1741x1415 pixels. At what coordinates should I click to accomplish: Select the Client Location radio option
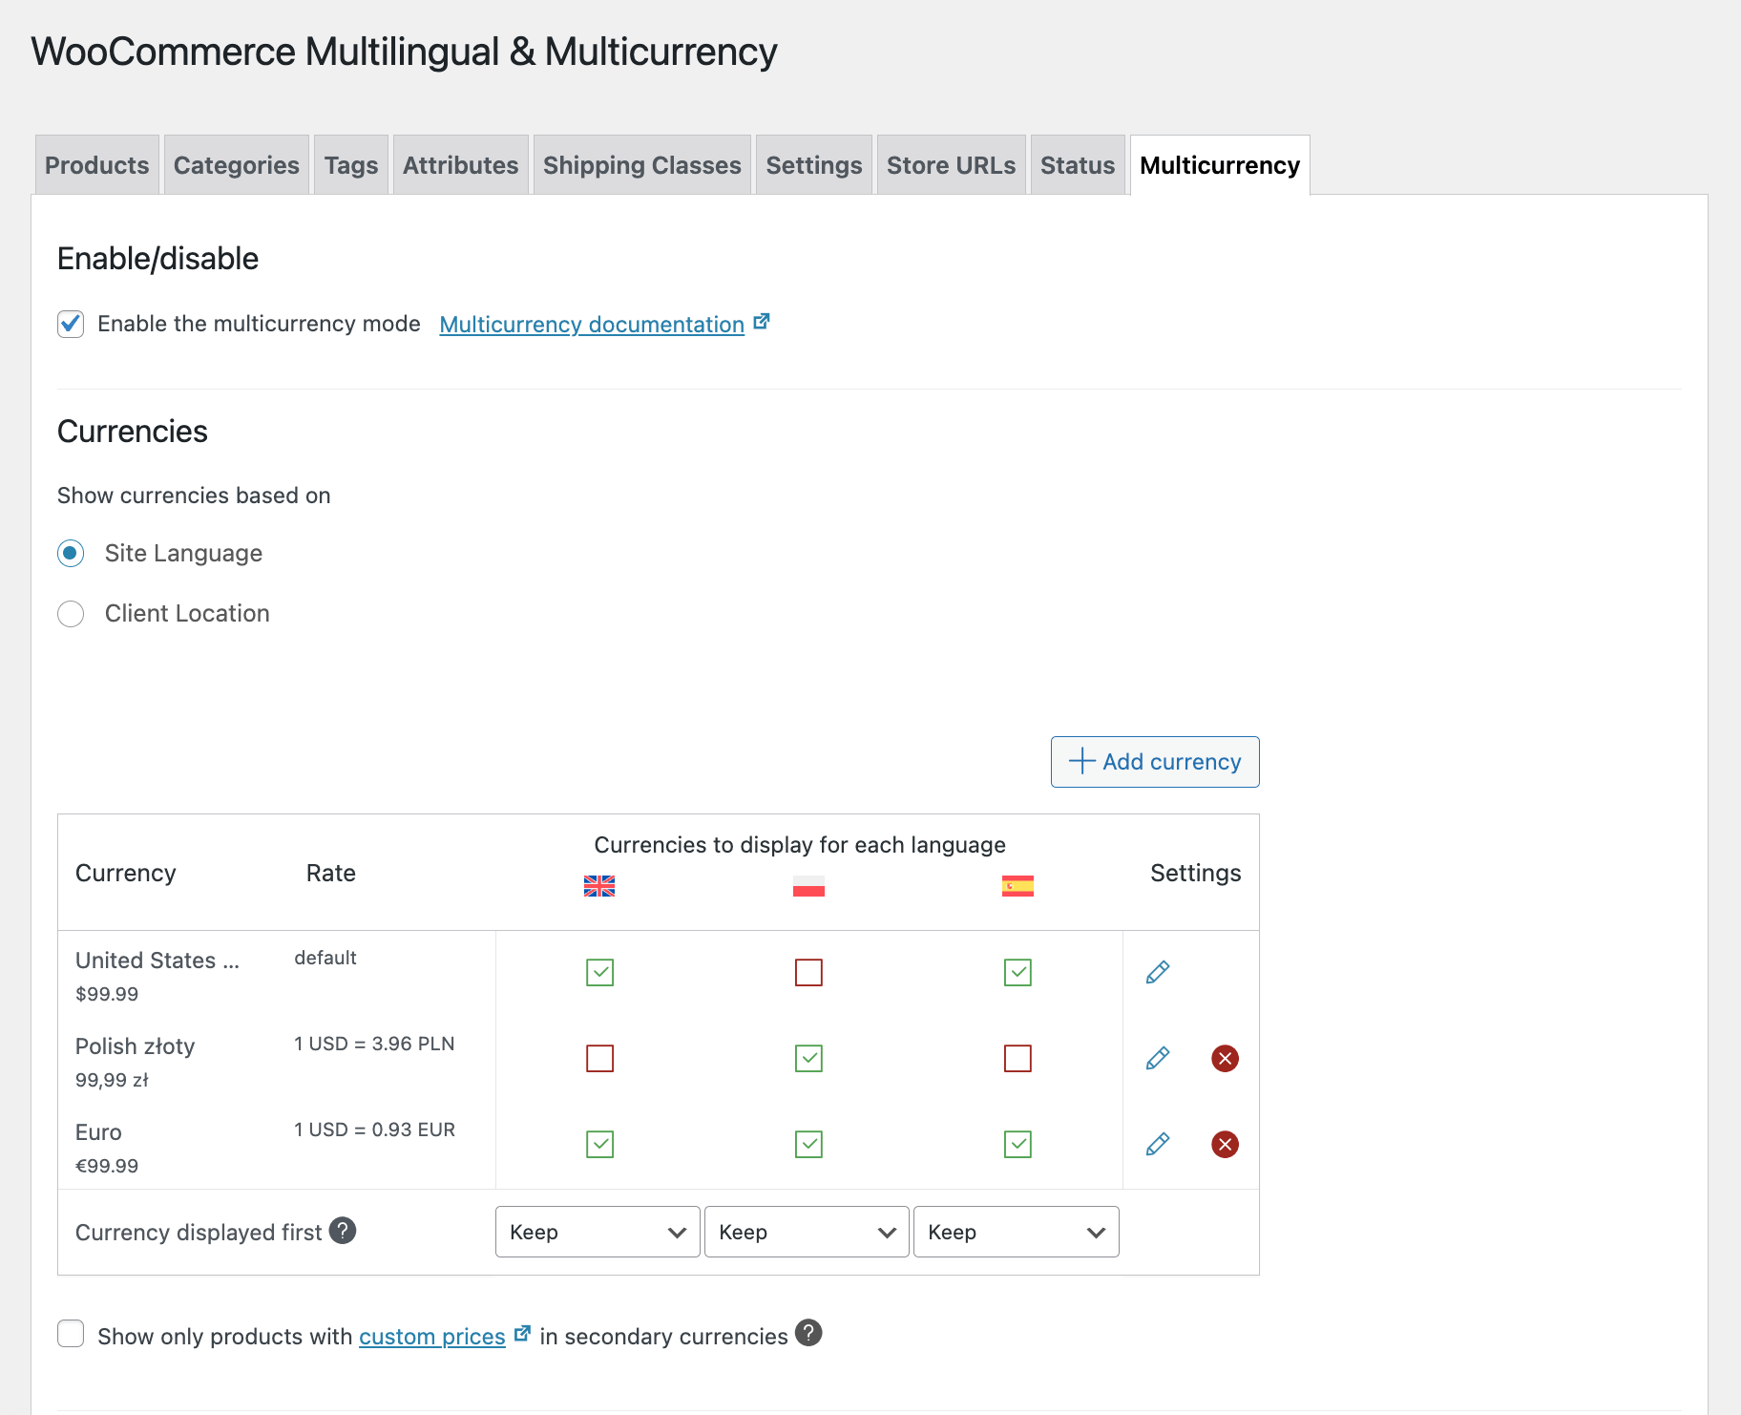pyautogui.click(x=71, y=613)
